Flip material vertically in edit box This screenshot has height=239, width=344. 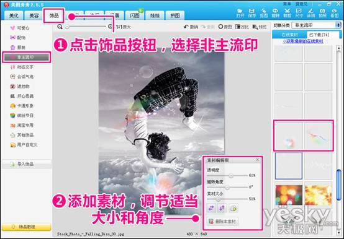tap(222, 208)
